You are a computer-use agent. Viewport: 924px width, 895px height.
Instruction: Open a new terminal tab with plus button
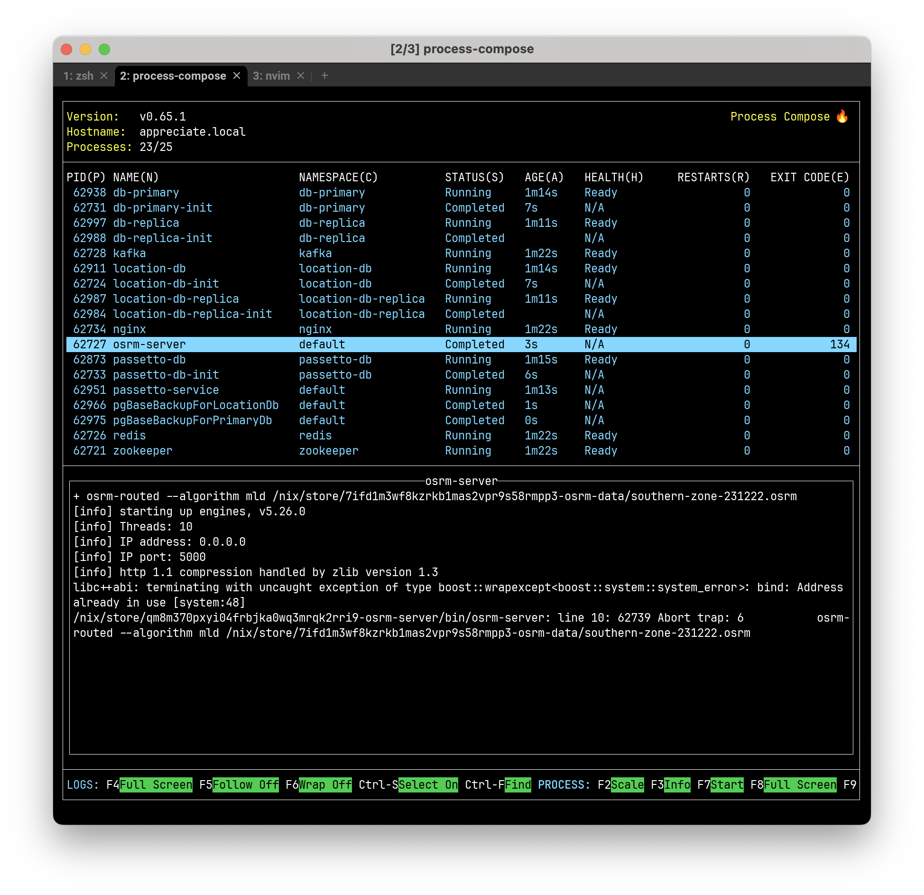click(x=325, y=75)
